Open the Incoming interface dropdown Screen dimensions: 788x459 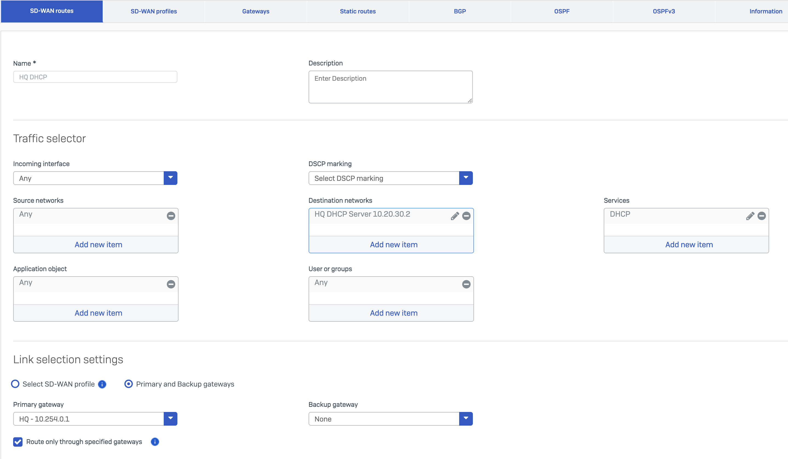tap(170, 178)
